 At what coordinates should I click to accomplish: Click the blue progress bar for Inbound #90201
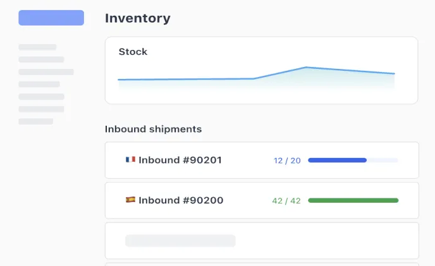(353, 160)
